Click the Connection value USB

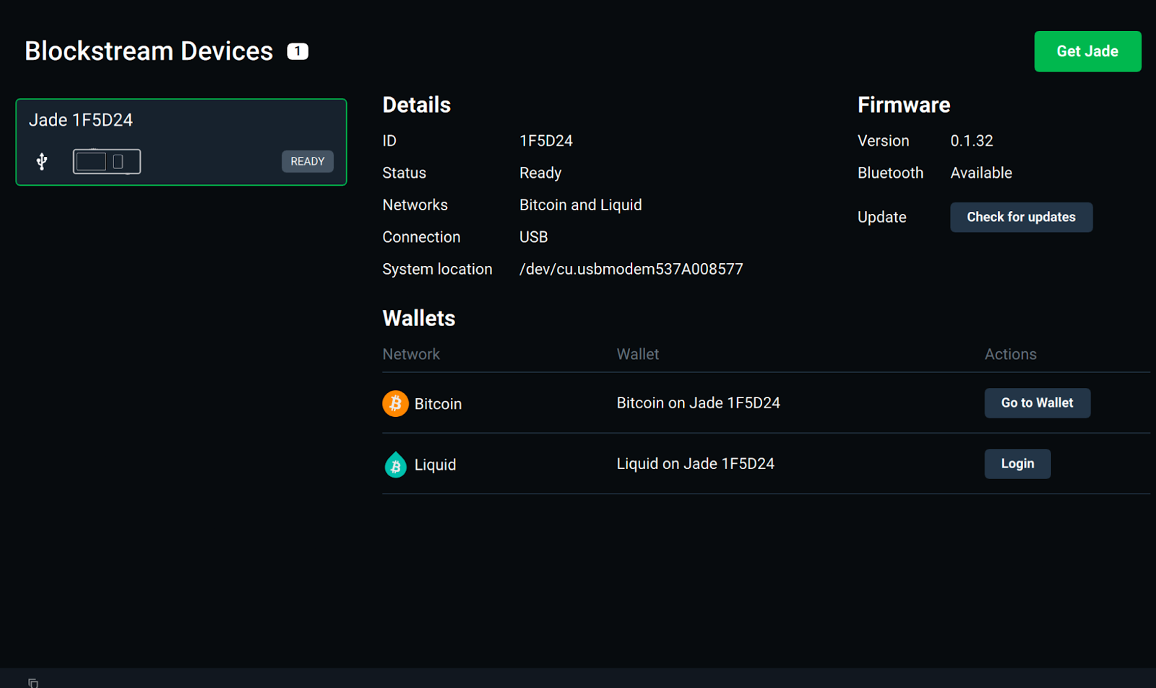click(x=533, y=237)
